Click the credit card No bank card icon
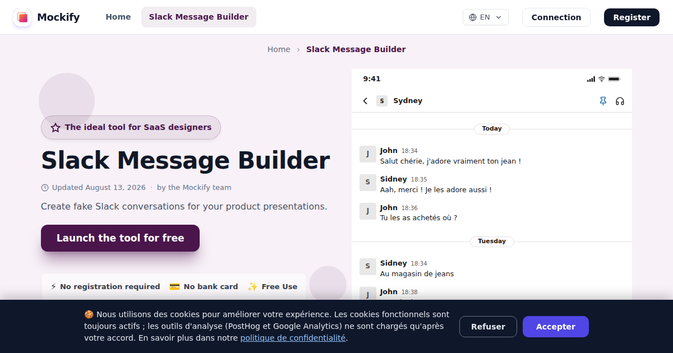Viewport: 673px width, 353px height. tap(174, 286)
